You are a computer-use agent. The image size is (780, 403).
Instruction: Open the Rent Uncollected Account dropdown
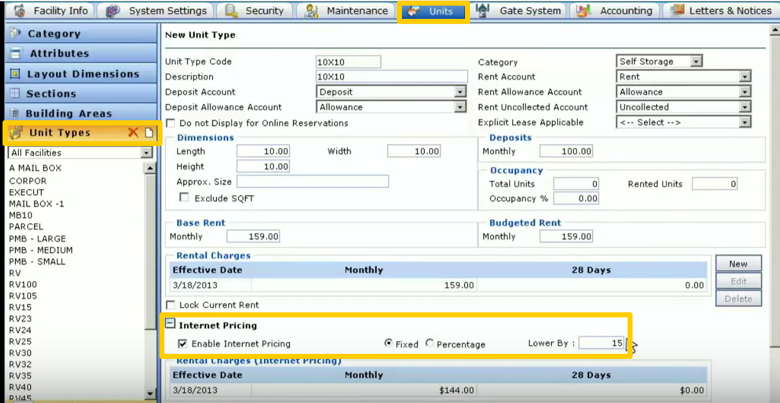tap(745, 107)
